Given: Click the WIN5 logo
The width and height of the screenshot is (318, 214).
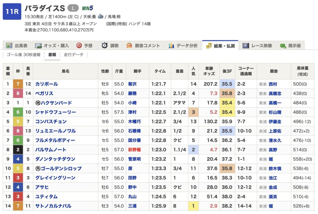Looking at the screenshot, I should (87, 8).
